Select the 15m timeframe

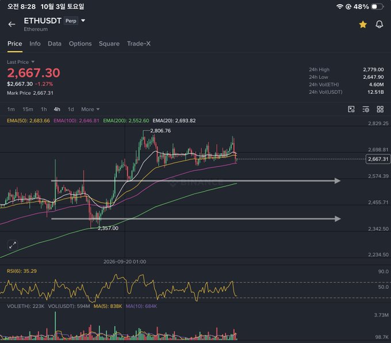point(28,109)
